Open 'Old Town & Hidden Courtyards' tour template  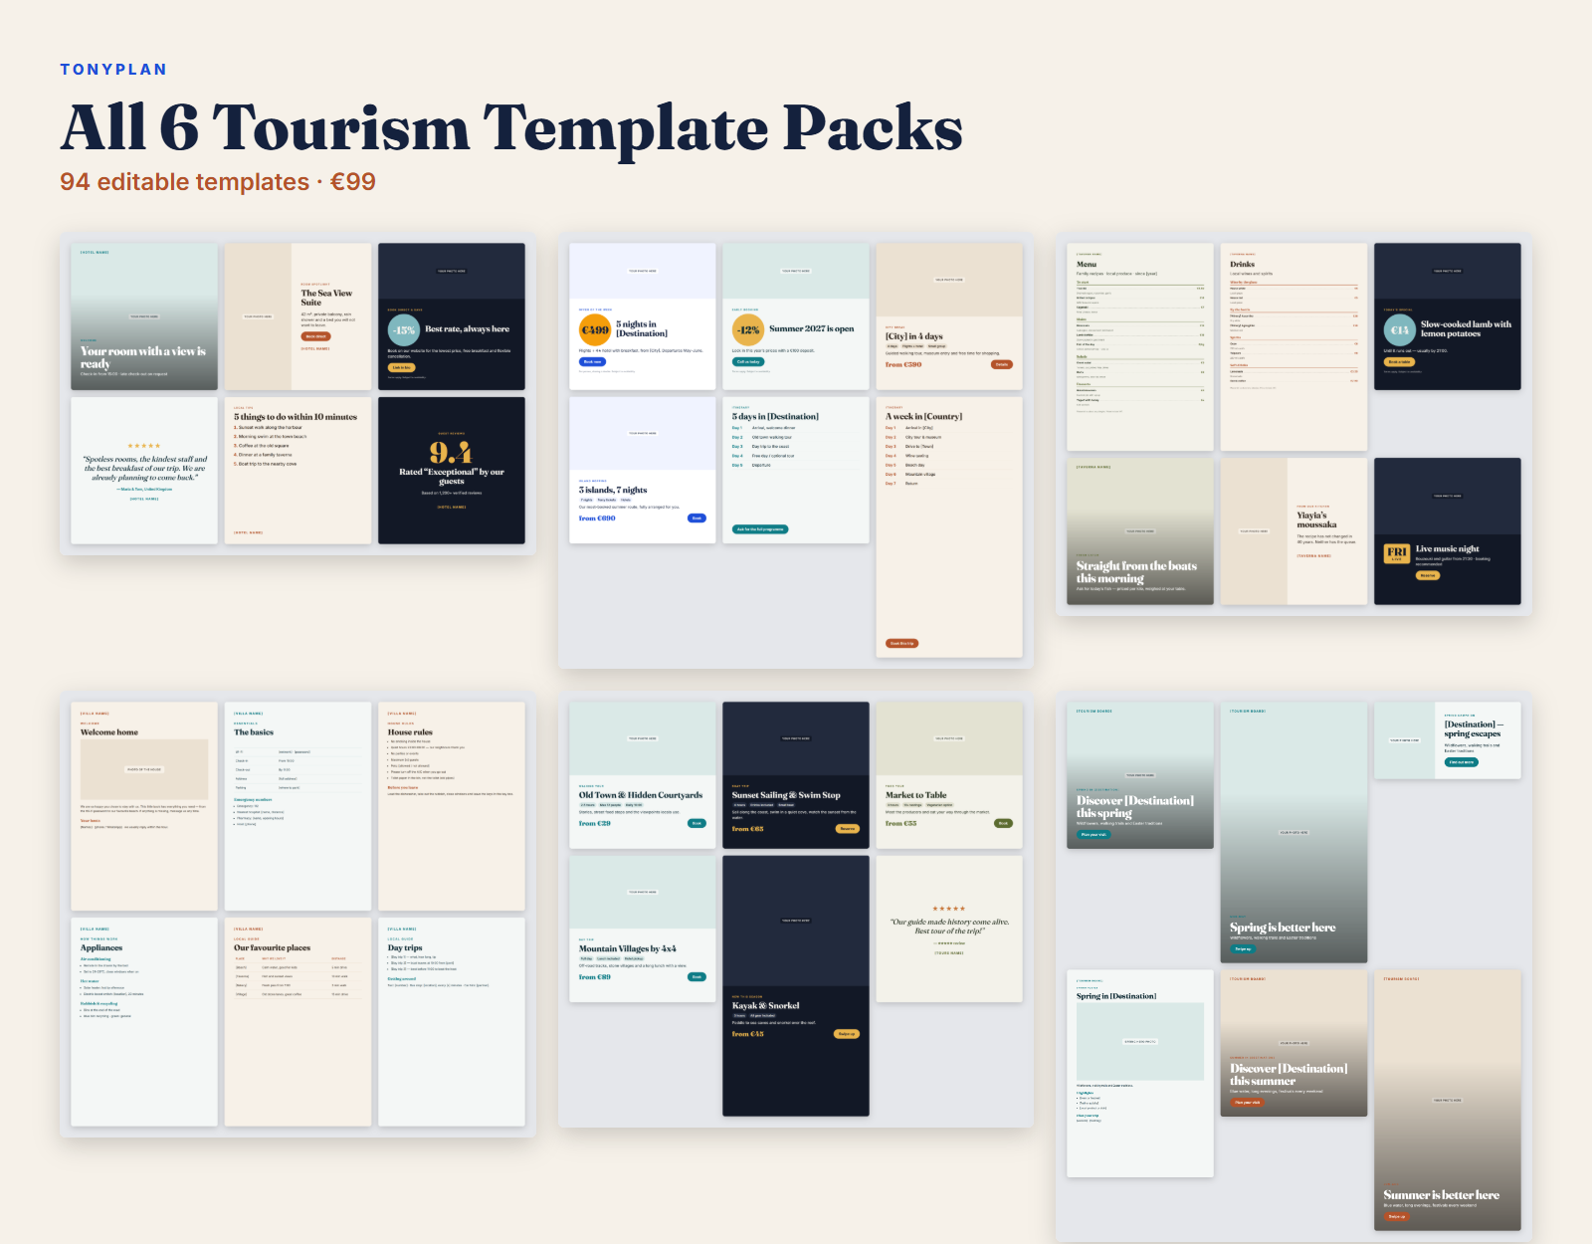(643, 775)
